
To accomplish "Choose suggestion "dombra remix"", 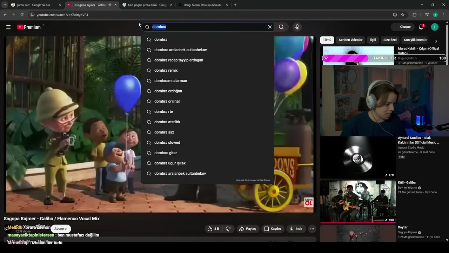I will pyautogui.click(x=207, y=70).
